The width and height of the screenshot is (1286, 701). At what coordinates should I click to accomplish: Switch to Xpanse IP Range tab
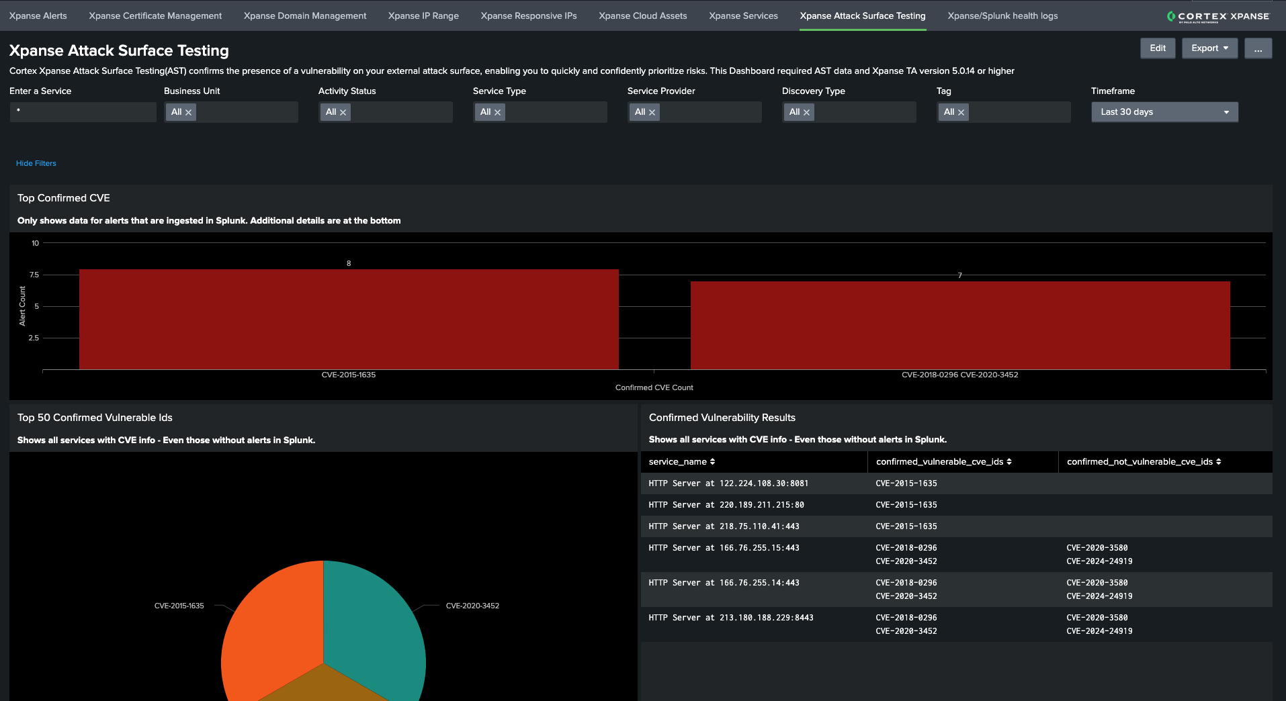click(423, 15)
